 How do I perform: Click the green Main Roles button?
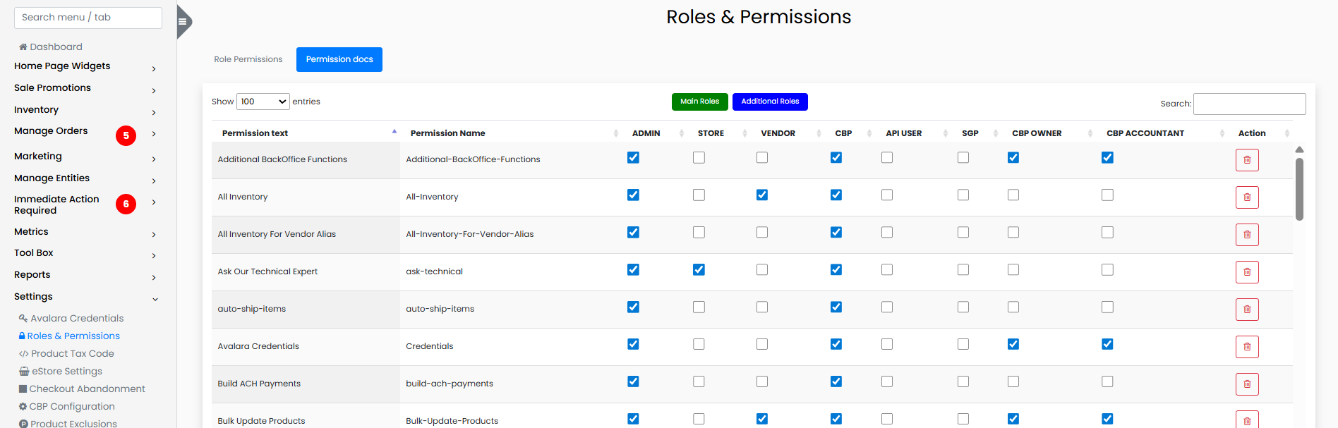coord(699,102)
